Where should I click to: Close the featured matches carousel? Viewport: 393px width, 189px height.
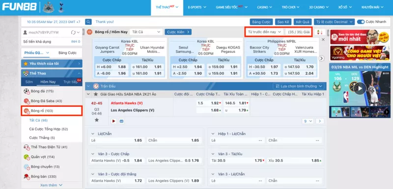click(323, 40)
